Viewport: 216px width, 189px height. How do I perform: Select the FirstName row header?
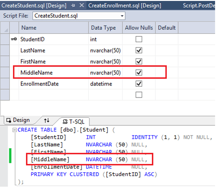(x=5, y=61)
